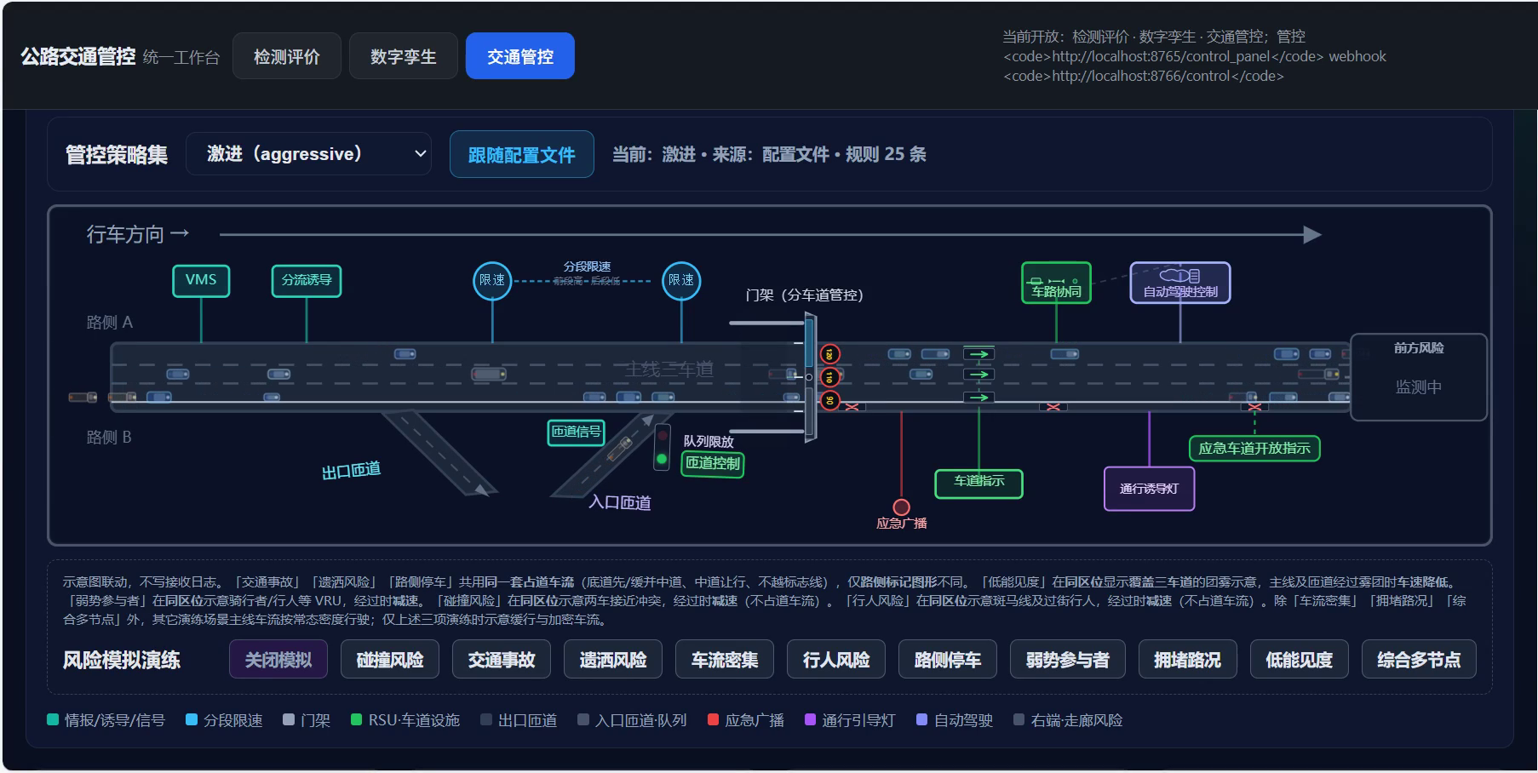
Task: Click red X marker above 应急车道开放指示
Action: [x=1254, y=408]
